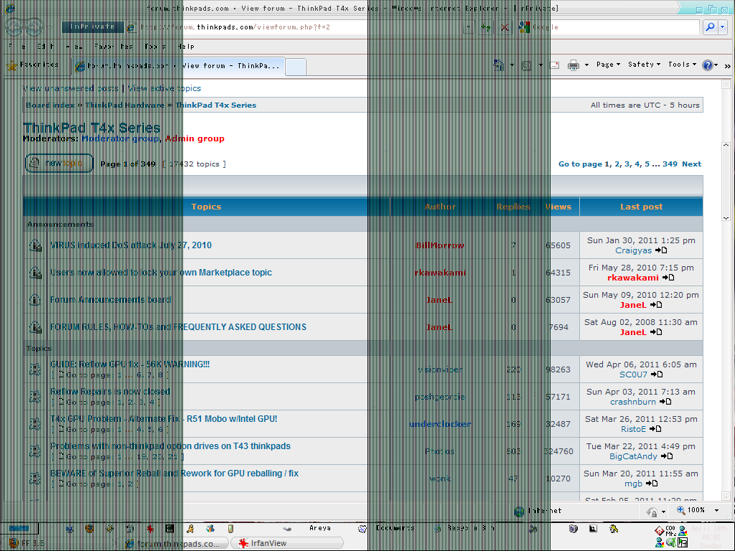Go to the Next page link
Screen dimensions: 735x551
pyautogui.click(x=691, y=164)
